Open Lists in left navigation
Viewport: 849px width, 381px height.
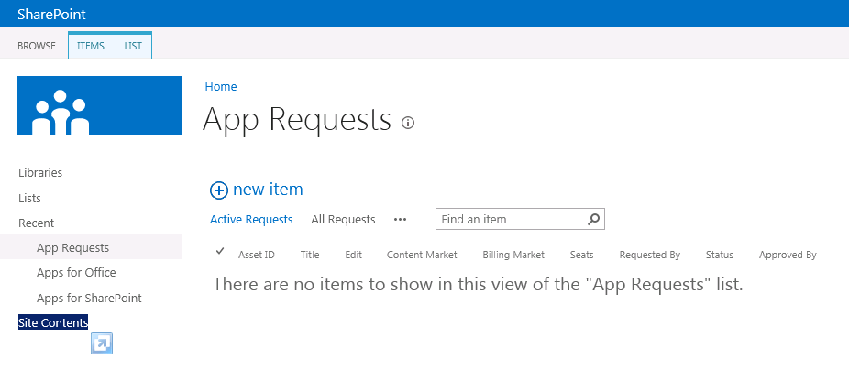click(29, 198)
